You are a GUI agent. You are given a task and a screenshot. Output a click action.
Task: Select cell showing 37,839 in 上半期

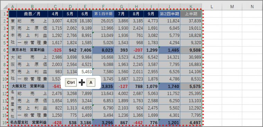[191, 21]
